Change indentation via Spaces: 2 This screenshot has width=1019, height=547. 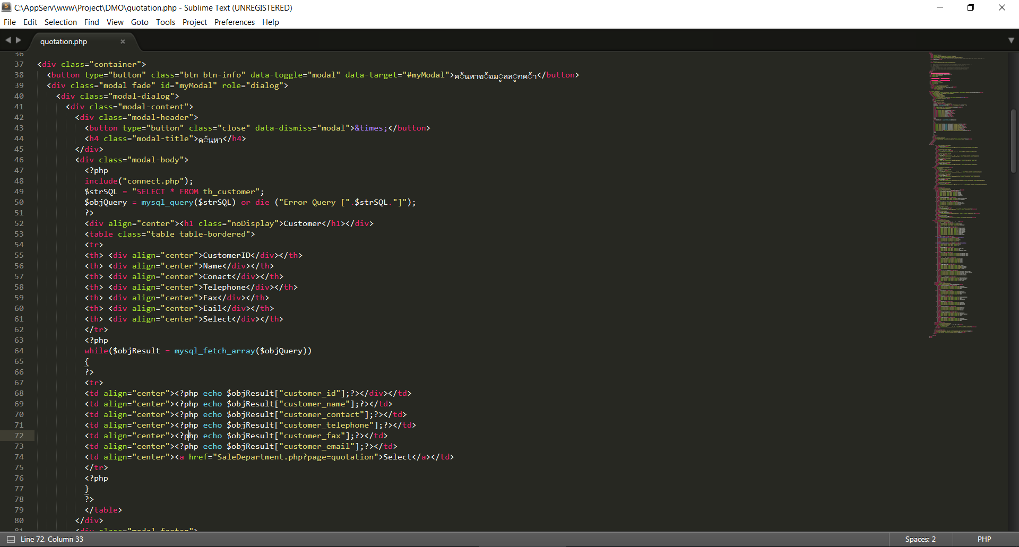tap(920, 539)
